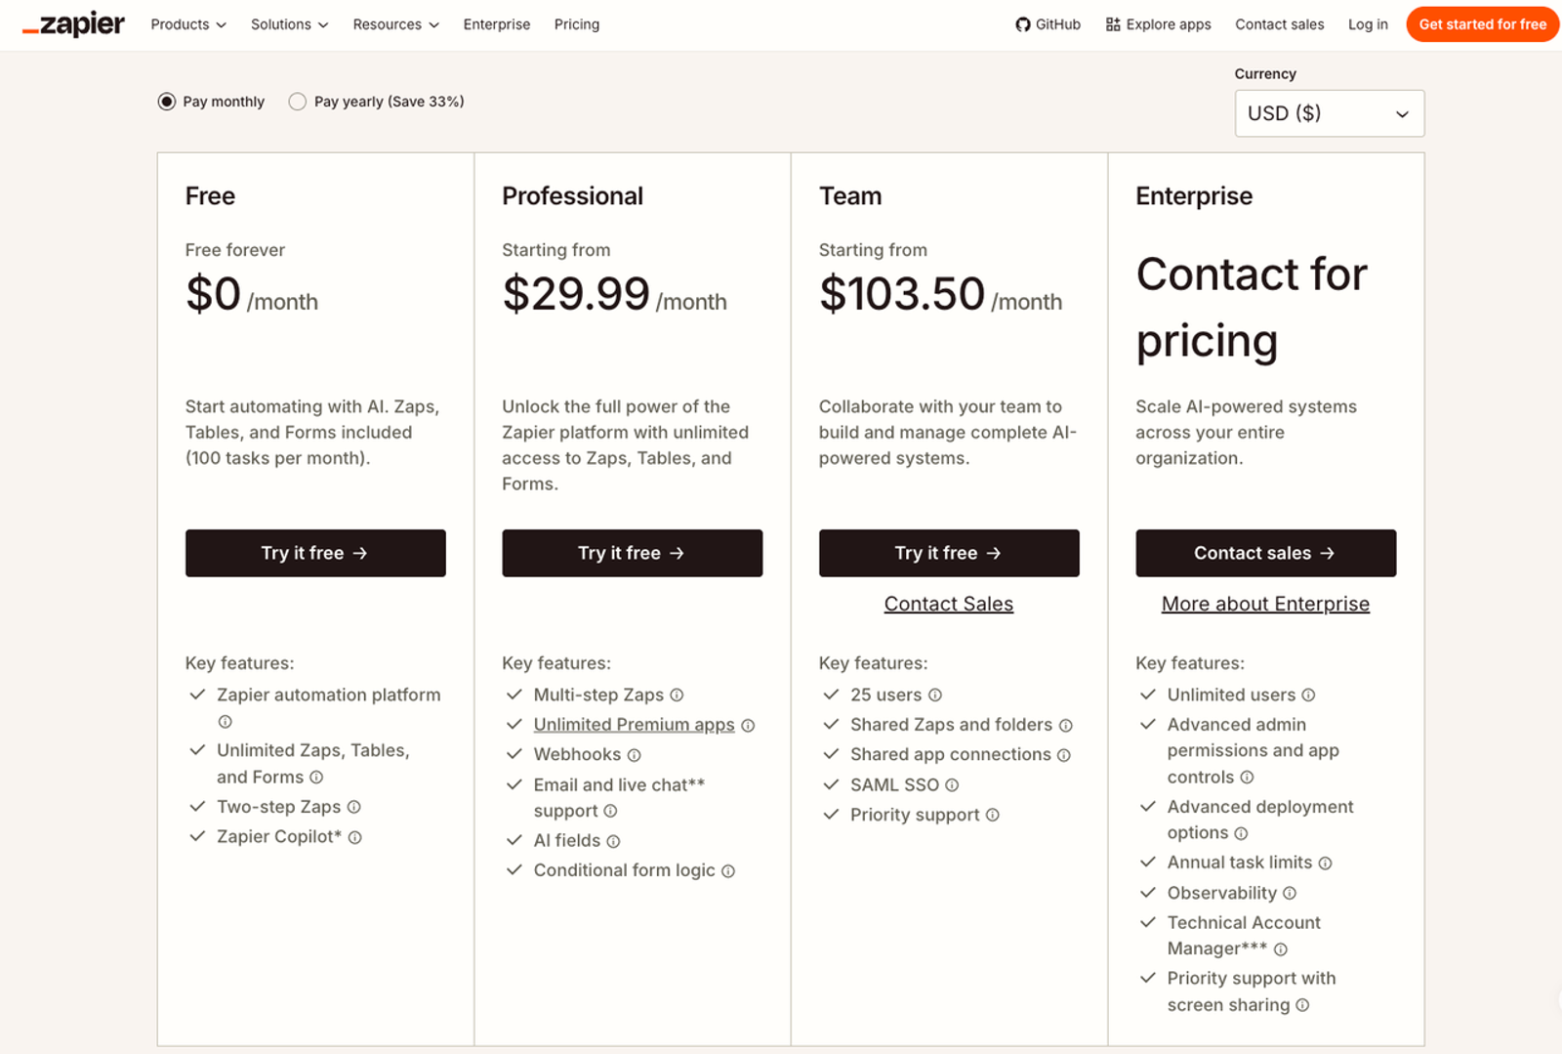Viewport: 1562px width, 1054px height.
Task: Go to Enterprise in top navigation
Action: tap(497, 24)
